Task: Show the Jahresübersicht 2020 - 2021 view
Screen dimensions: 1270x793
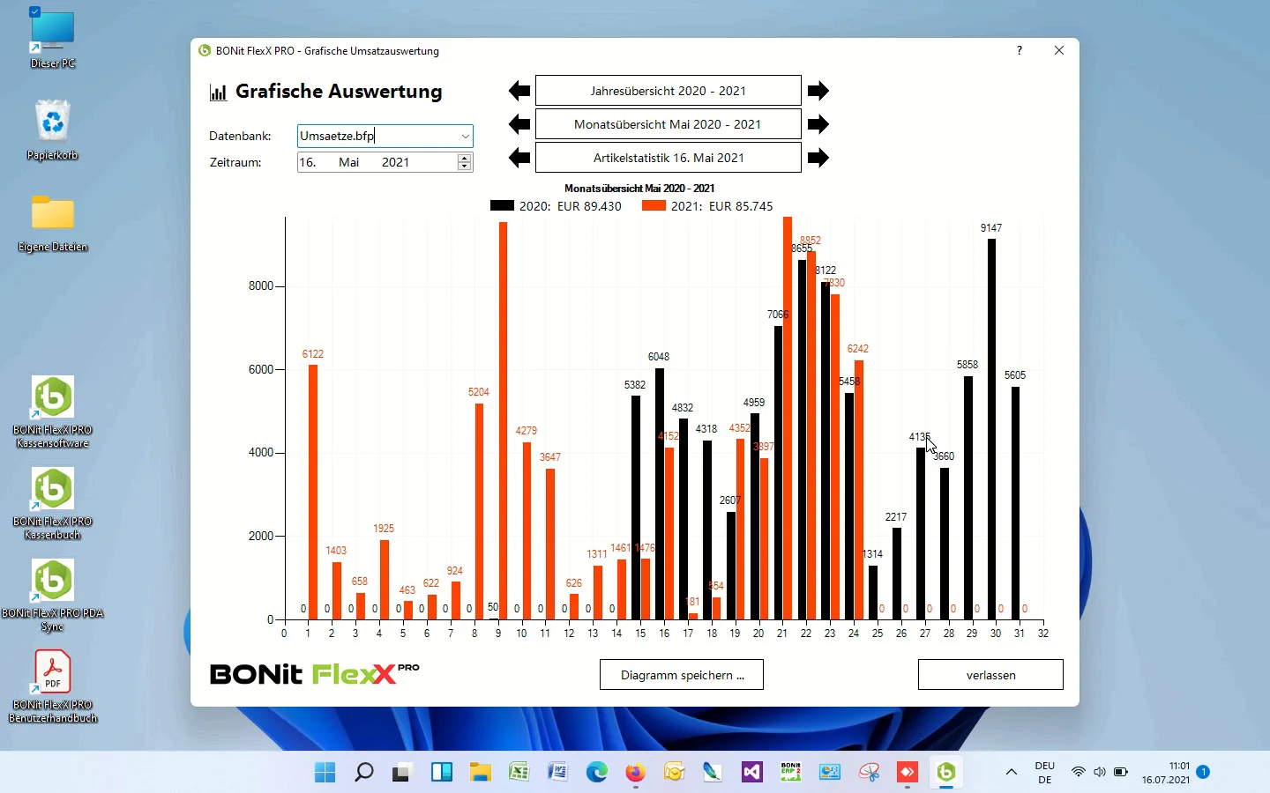Action: coord(668,91)
